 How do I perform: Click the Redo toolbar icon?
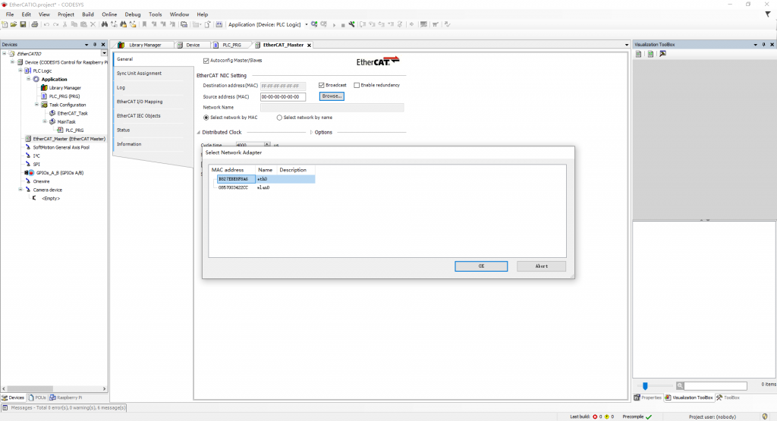point(55,24)
